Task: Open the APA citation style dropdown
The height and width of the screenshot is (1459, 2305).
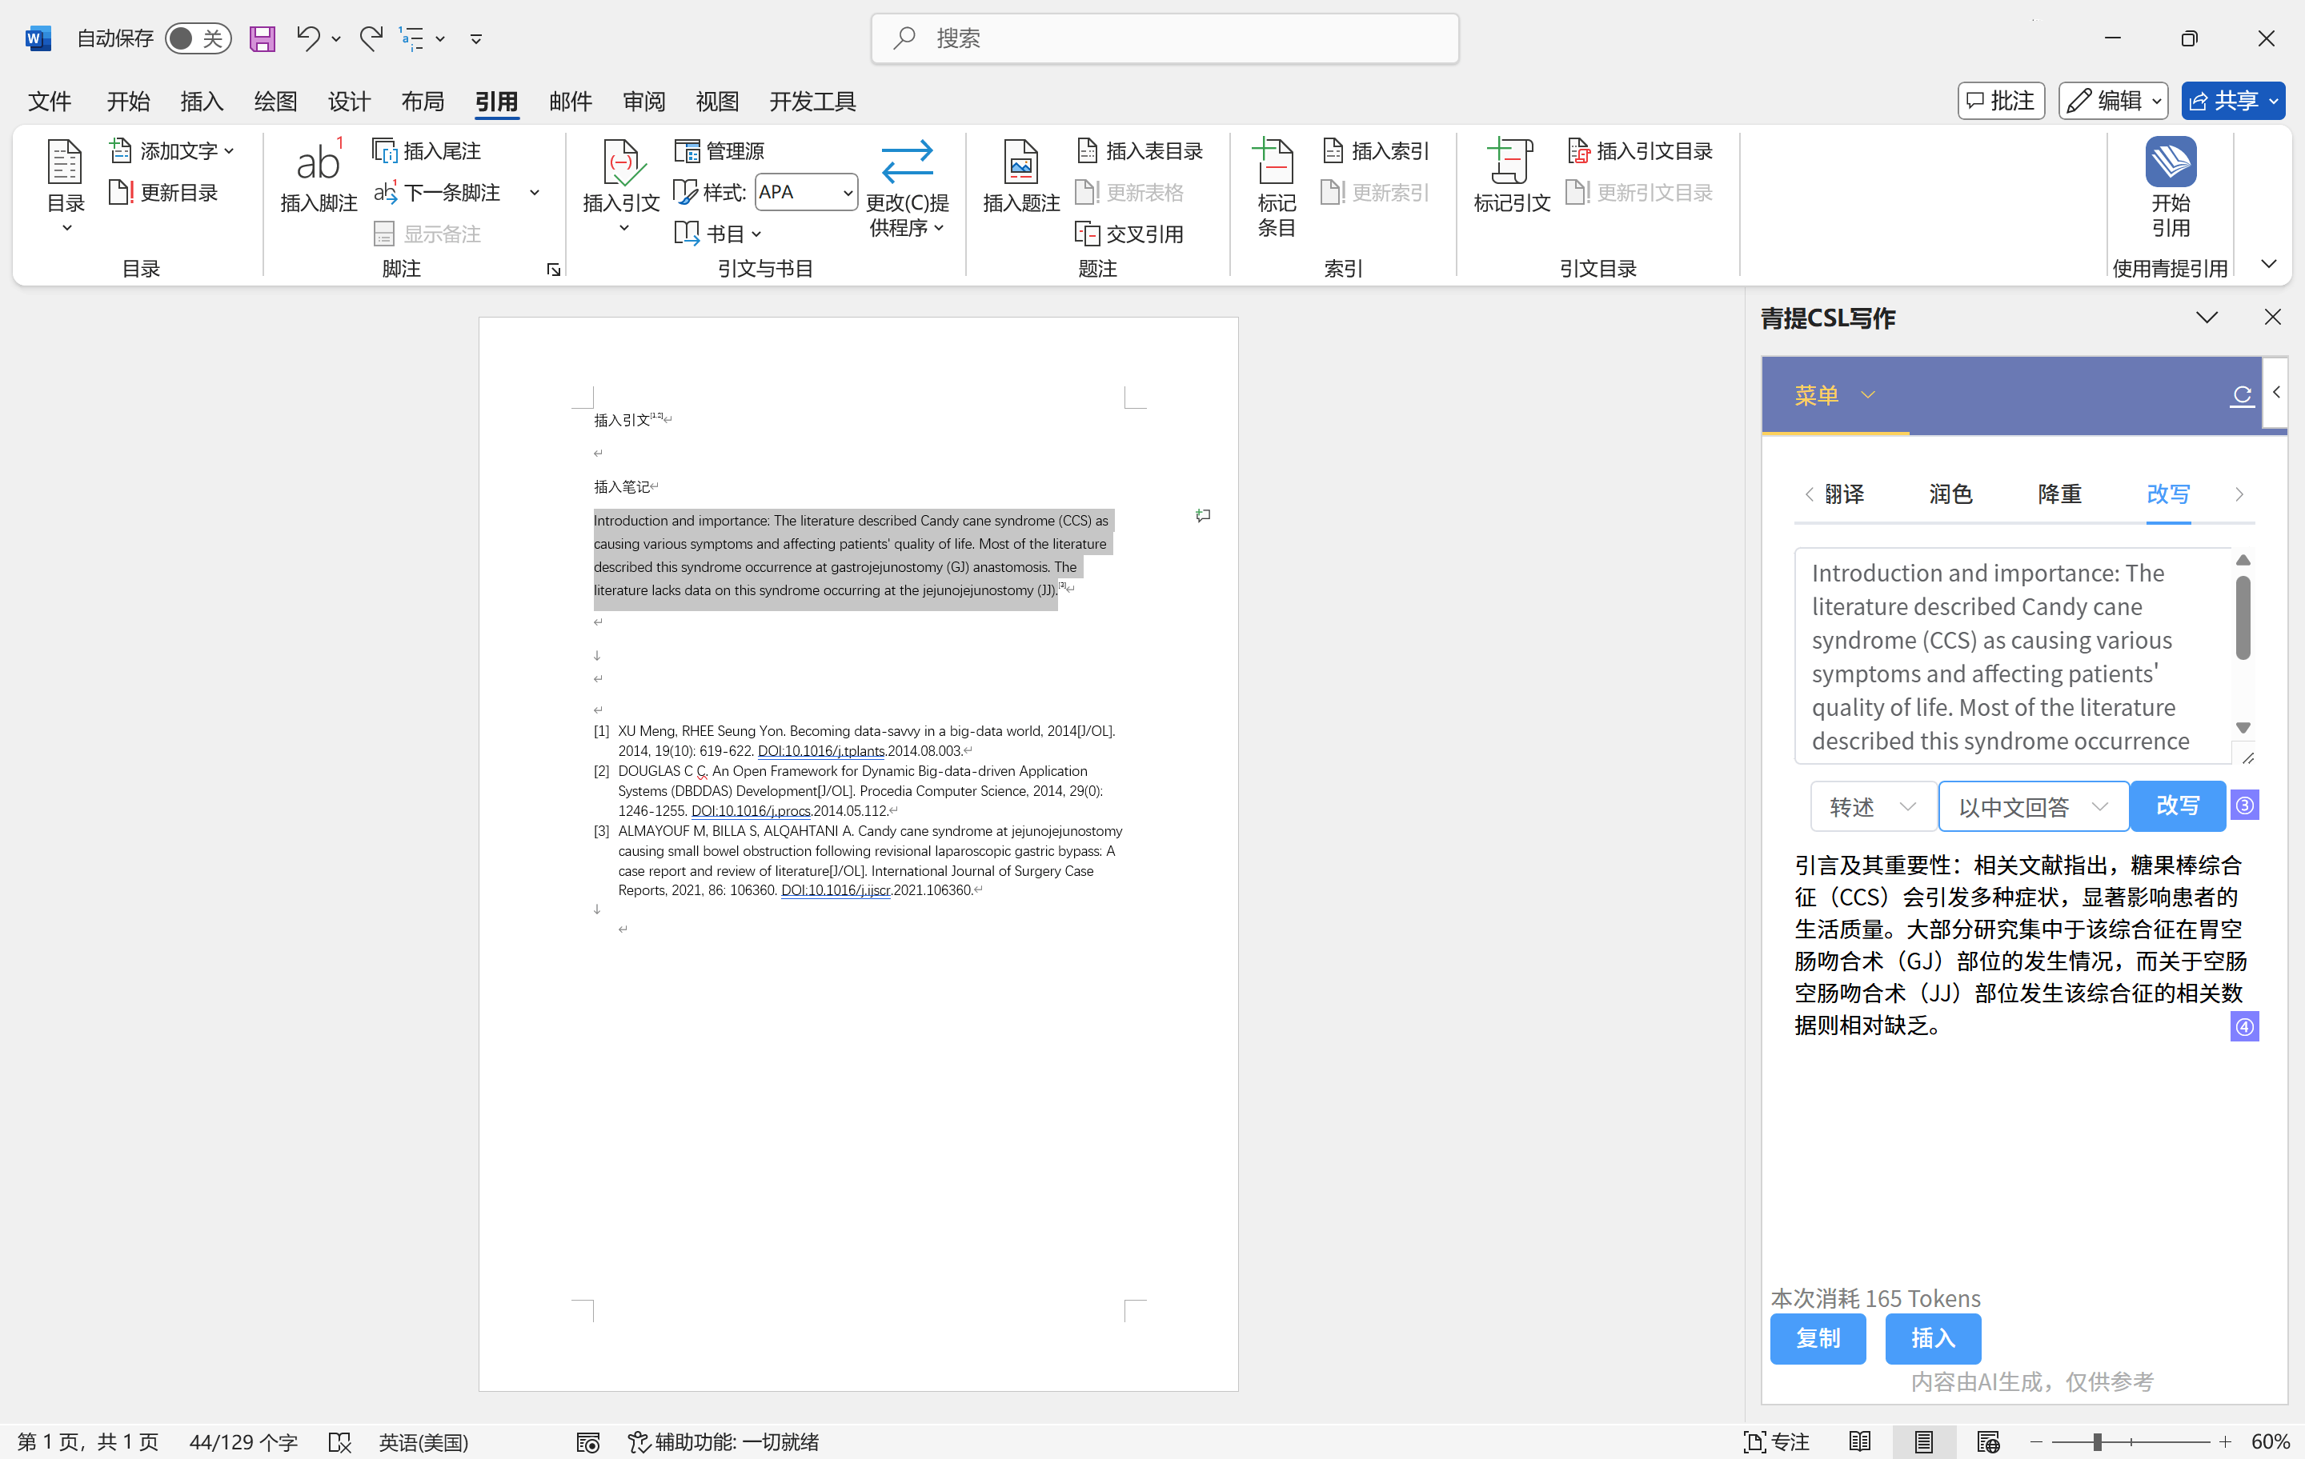Action: (x=806, y=192)
